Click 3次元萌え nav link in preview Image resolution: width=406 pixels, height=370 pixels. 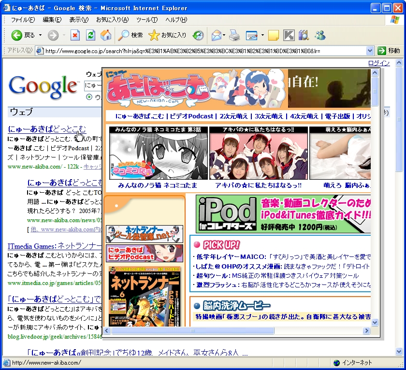point(269,116)
